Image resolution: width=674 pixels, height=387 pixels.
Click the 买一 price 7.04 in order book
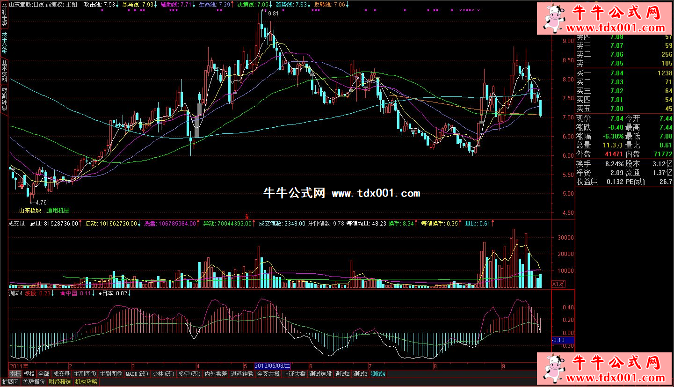[x=617, y=73]
